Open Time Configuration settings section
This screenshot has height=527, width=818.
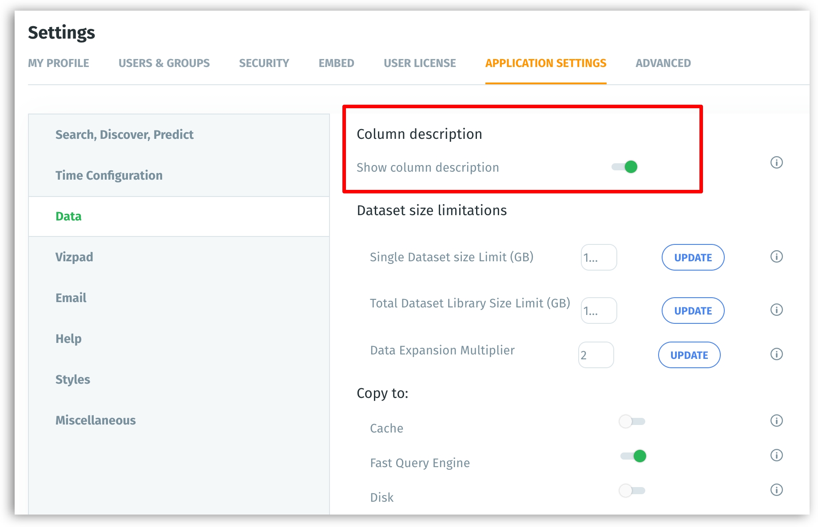pyautogui.click(x=109, y=175)
